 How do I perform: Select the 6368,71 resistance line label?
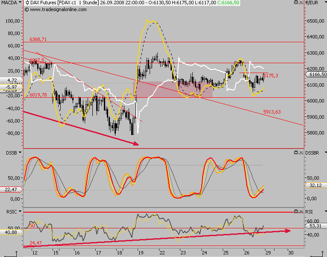pos(38,39)
